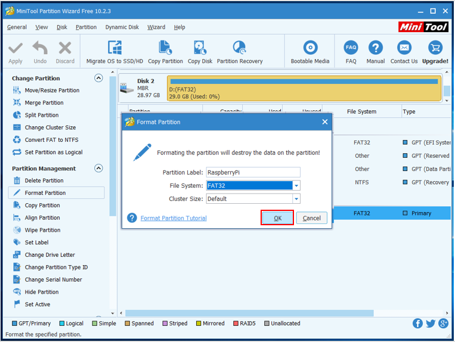Open the Google Plus icon

444,324
